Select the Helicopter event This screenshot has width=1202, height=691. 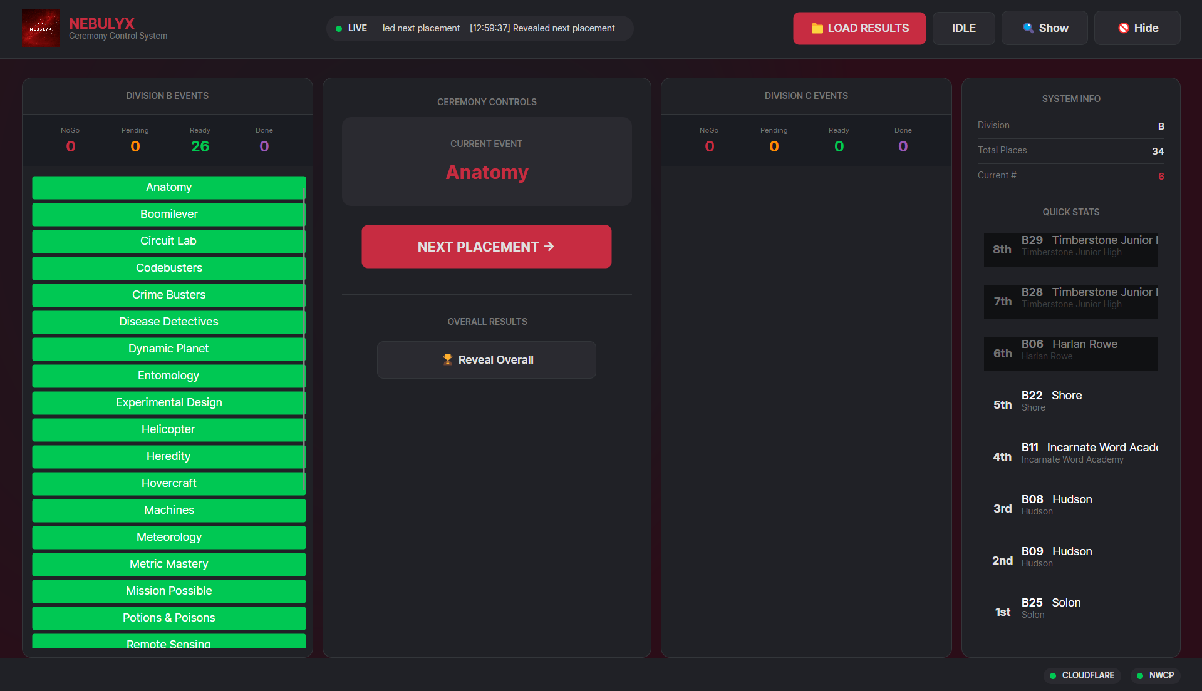pos(169,429)
